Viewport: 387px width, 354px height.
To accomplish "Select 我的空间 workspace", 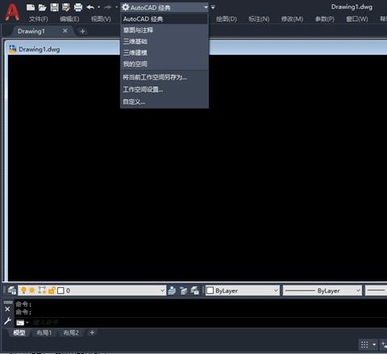I will point(164,64).
